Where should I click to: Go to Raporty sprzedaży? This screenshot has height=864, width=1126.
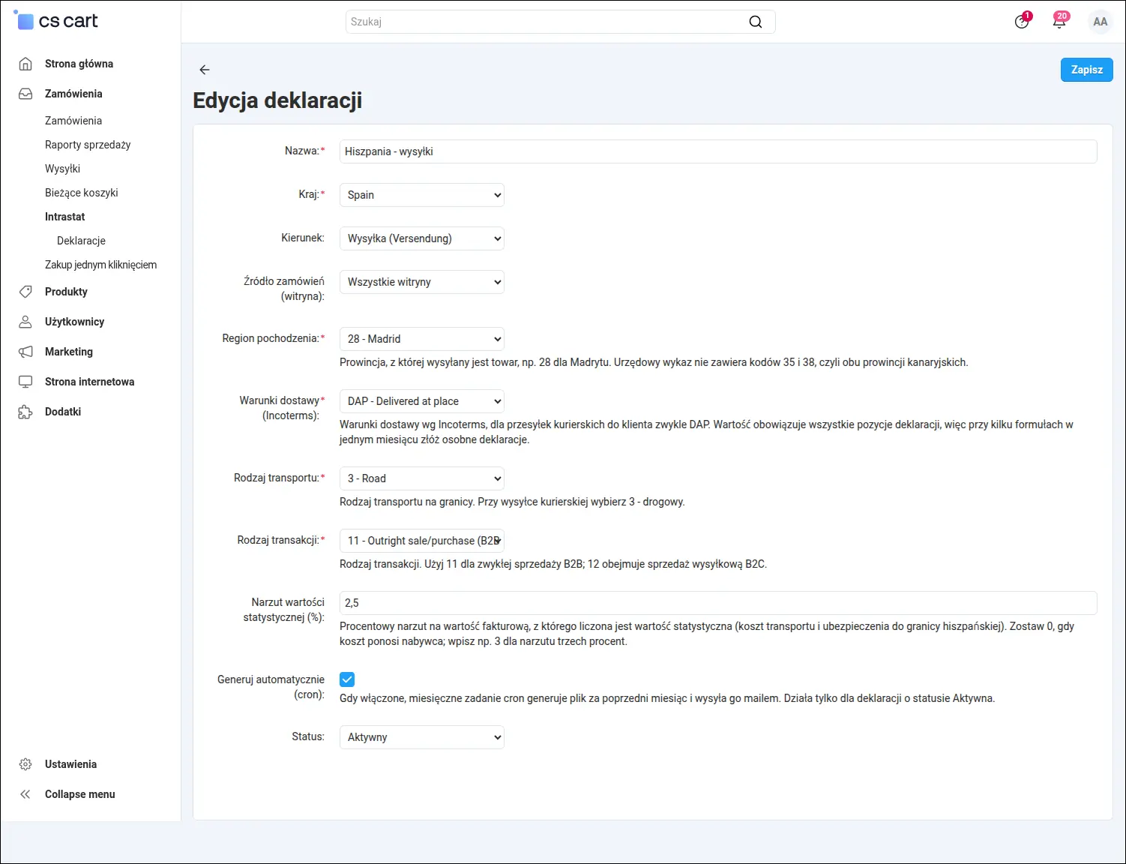[88, 145]
